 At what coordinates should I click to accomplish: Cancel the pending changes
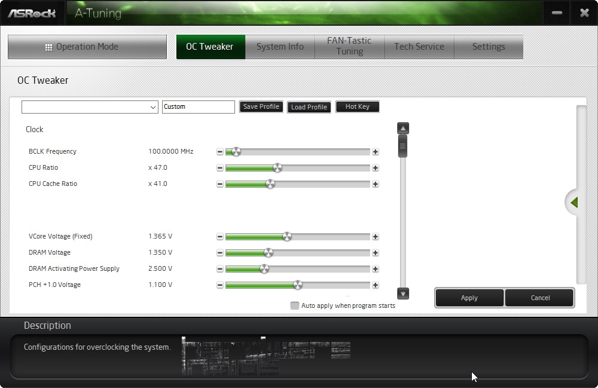point(540,298)
